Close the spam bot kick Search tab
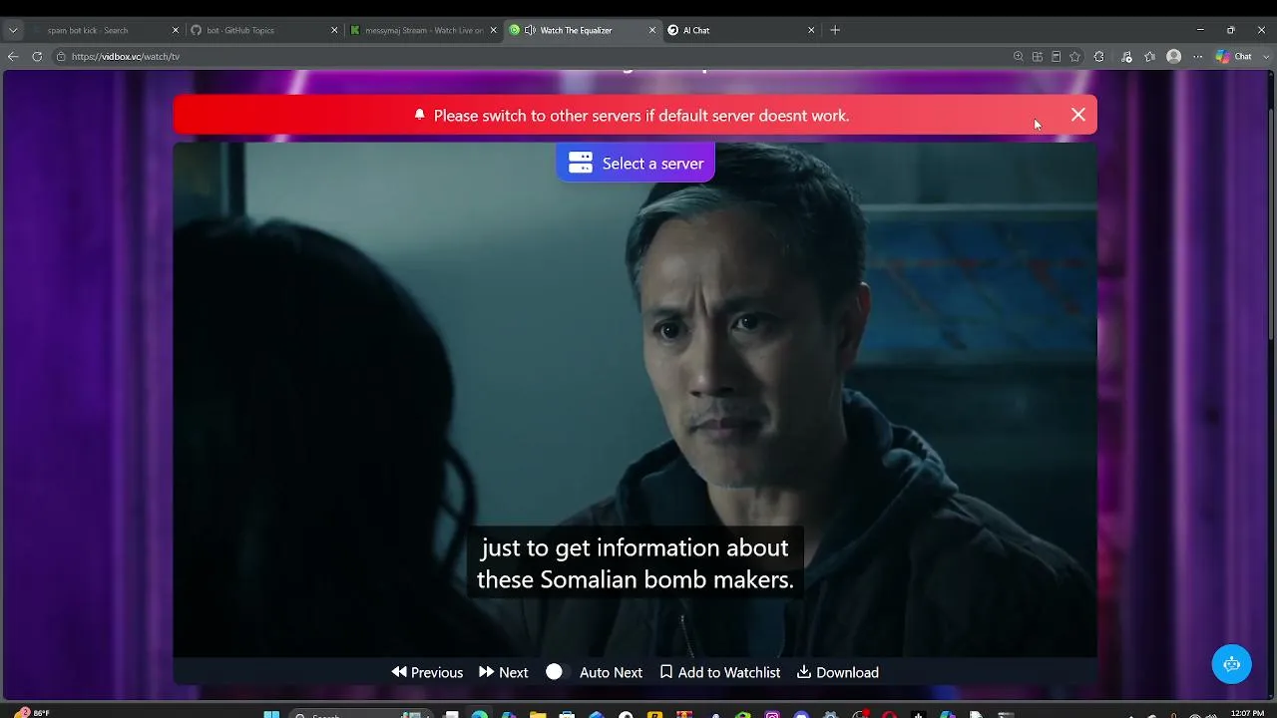Image resolution: width=1277 pixels, height=718 pixels. (176, 30)
